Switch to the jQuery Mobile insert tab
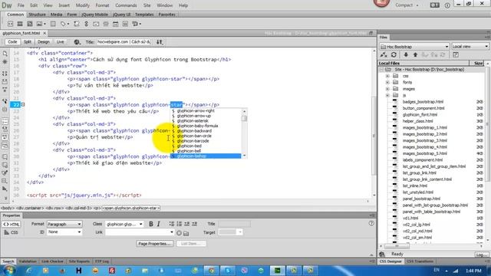The height and width of the screenshot is (276, 491). tap(94, 15)
